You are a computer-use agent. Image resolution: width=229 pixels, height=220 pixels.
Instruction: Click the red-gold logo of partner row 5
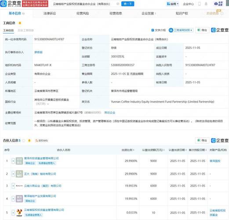19,213
